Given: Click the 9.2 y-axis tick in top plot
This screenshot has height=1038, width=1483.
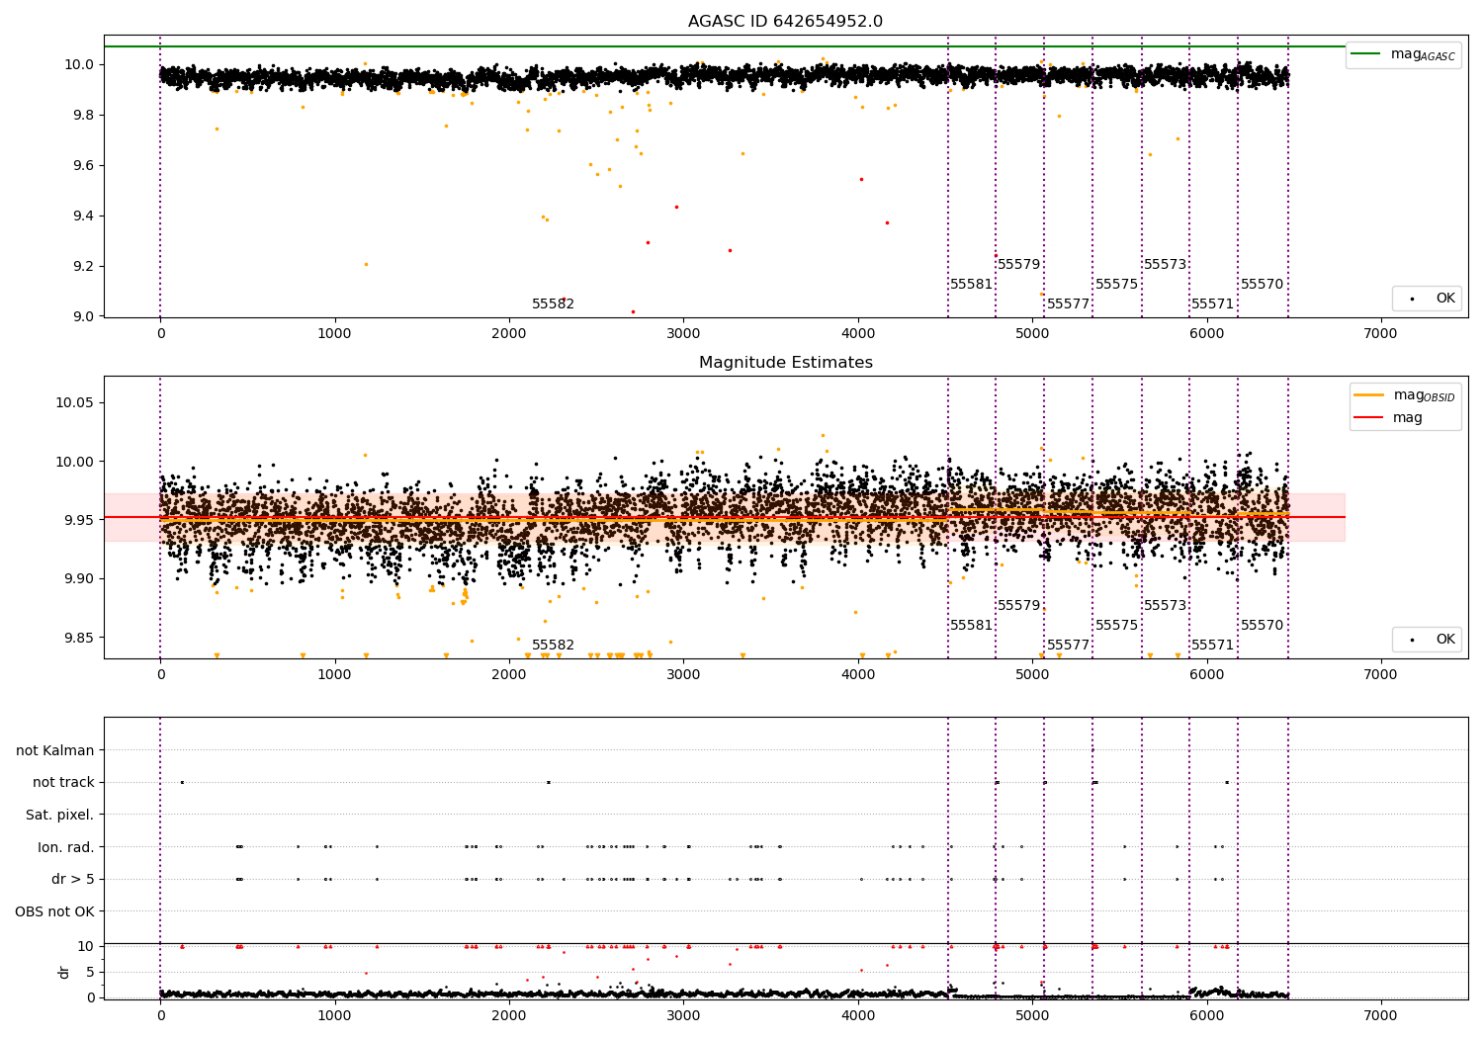Looking at the screenshot, I should pyautogui.click(x=84, y=267).
